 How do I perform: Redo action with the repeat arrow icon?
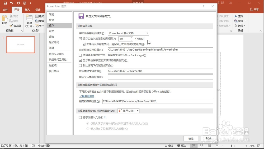(x=18, y=3)
